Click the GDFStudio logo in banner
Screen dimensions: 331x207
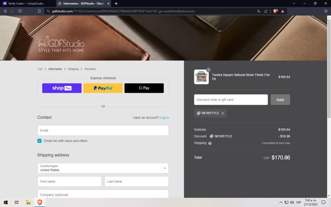61,44
